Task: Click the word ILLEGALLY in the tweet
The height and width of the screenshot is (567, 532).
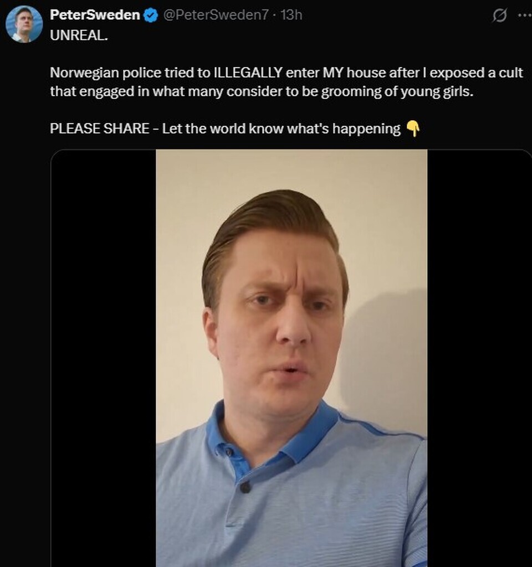Action: (x=248, y=73)
